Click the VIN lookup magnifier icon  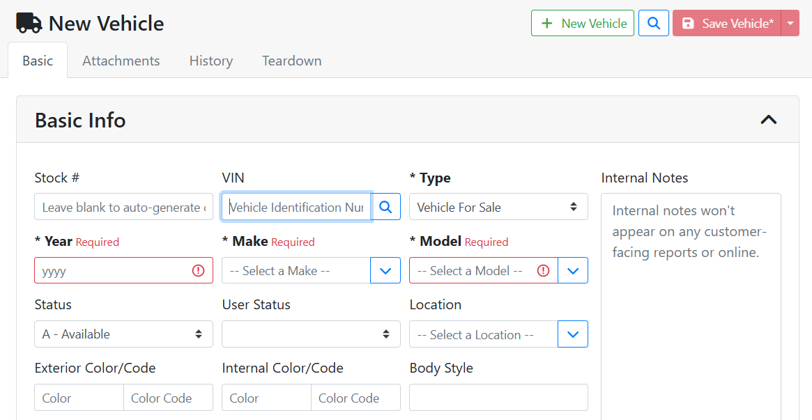tap(386, 207)
